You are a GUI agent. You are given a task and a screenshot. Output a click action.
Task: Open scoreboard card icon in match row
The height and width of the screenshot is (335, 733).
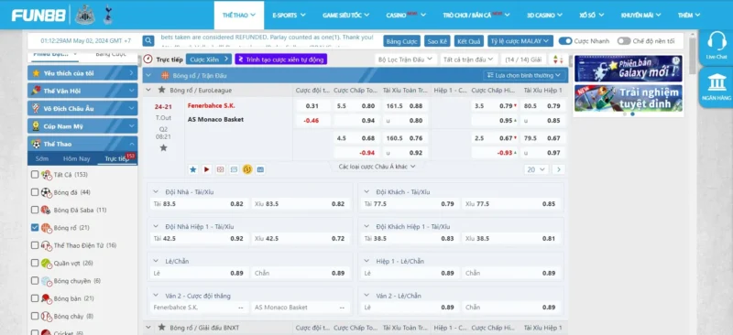(234, 169)
